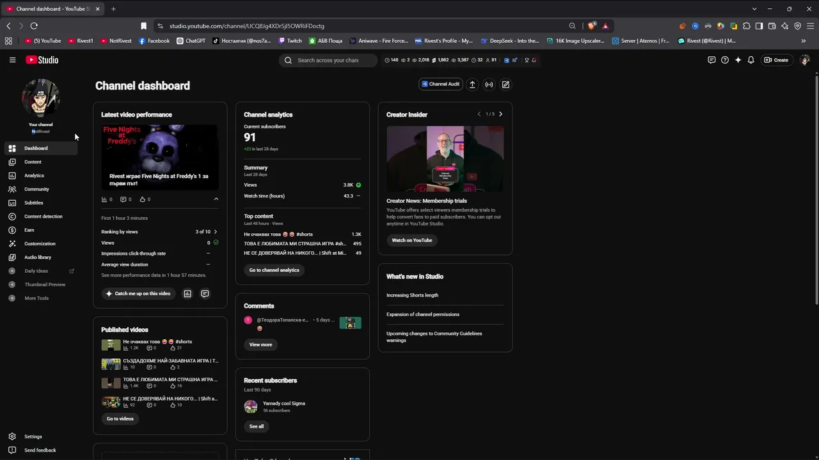Open the Dashboard sidebar item
The image size is (819, 460).
[40, 148]
